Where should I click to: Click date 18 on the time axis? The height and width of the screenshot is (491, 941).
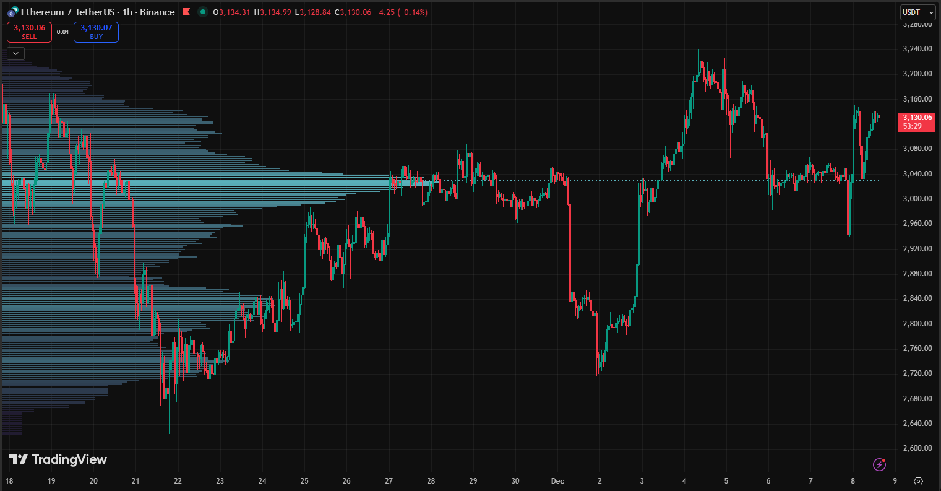[9, 481]
